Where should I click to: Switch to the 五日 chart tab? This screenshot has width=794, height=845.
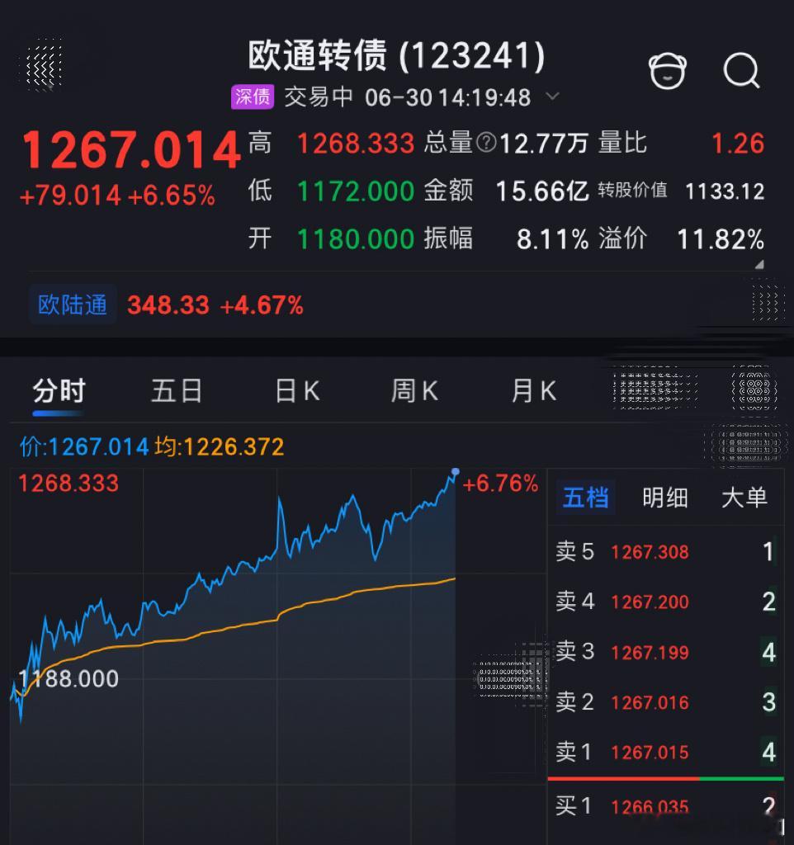[177, 390]
